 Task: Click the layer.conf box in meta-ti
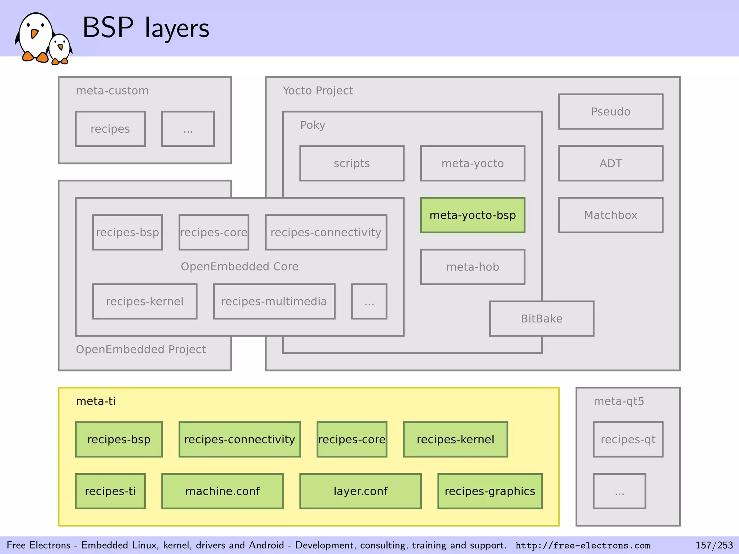[x=360, y=491]
